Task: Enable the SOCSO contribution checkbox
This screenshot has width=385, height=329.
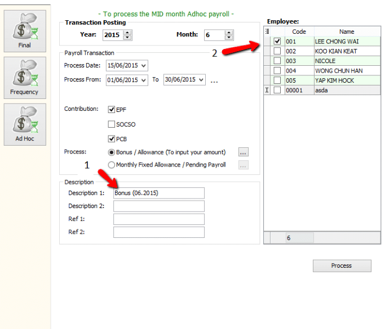Action: pyautogui.click(x=112, y=124)
